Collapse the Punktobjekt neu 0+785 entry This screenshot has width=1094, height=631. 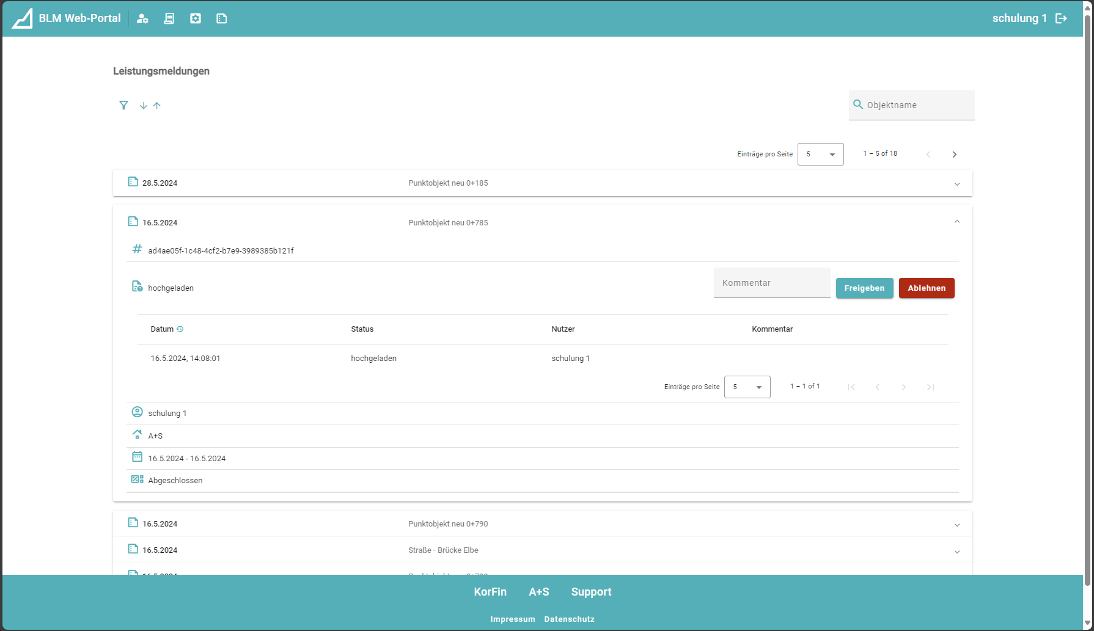point(956,222)
